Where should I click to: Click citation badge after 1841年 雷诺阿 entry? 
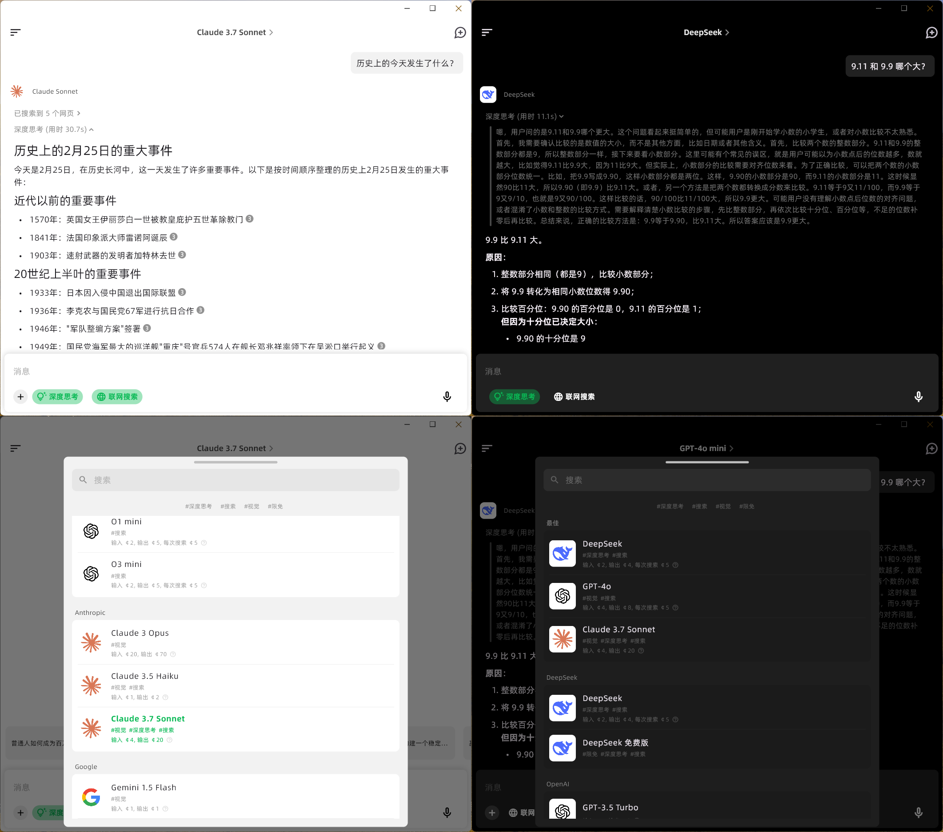tap(174, 237)
